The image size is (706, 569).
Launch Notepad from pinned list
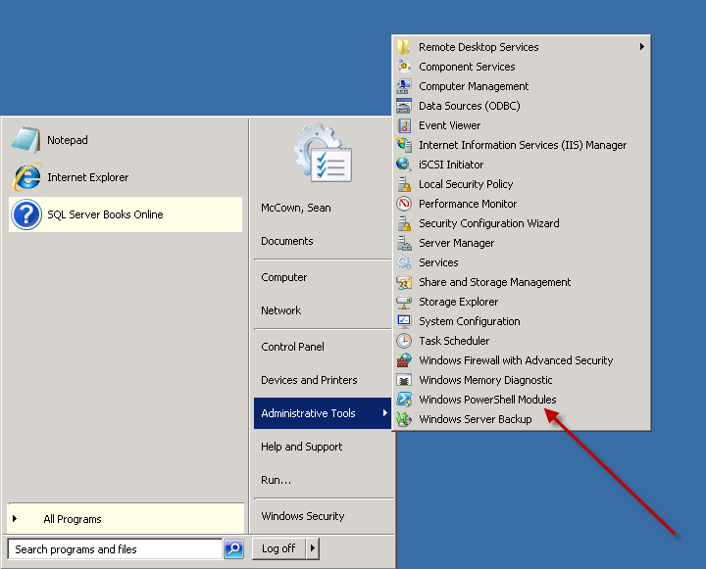click(x=126, y=140)
